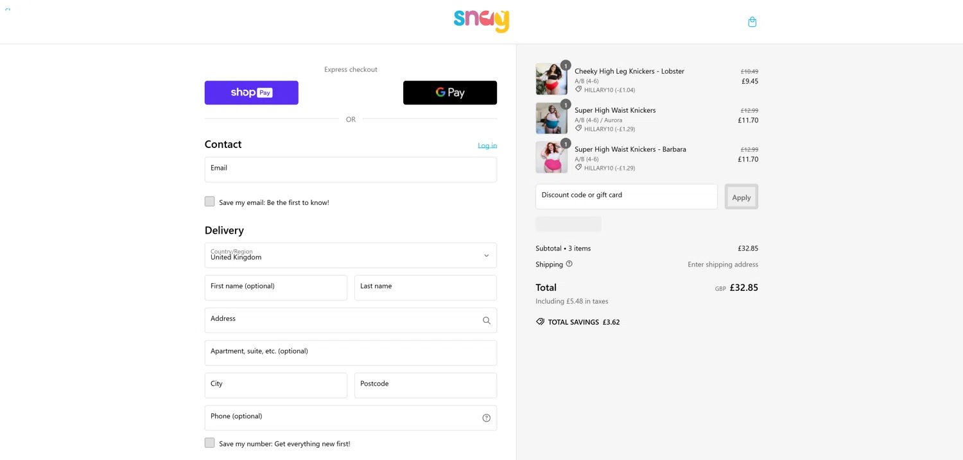Image resolution: width=963 pixels, height=460 pixels.
Task: Tick Save my email checkbox
Action: 209,201
